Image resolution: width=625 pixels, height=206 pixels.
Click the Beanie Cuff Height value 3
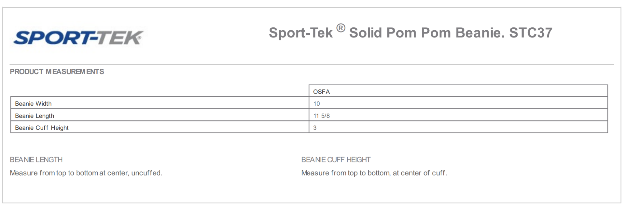click(315, 128)
